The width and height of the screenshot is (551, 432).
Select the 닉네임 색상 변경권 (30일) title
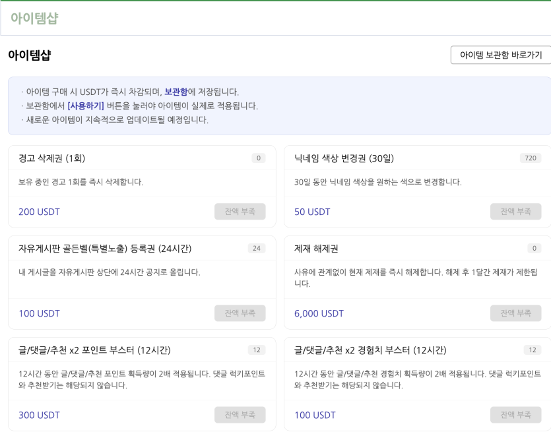pyautogui.click(x=344, y=158)
